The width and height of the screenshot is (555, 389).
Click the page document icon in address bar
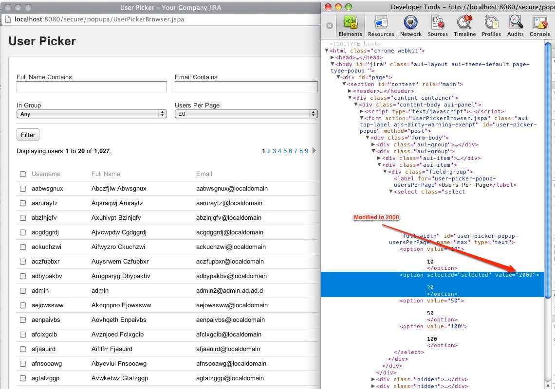8,19
